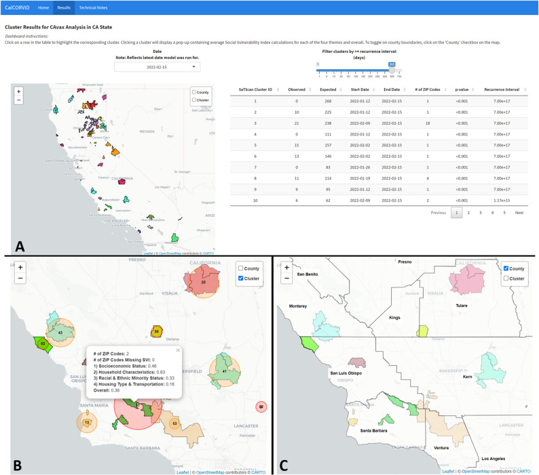Uncheck Cluster checkbox on map B
This screenshot has width=539, height=475.
tap(240, 278)
